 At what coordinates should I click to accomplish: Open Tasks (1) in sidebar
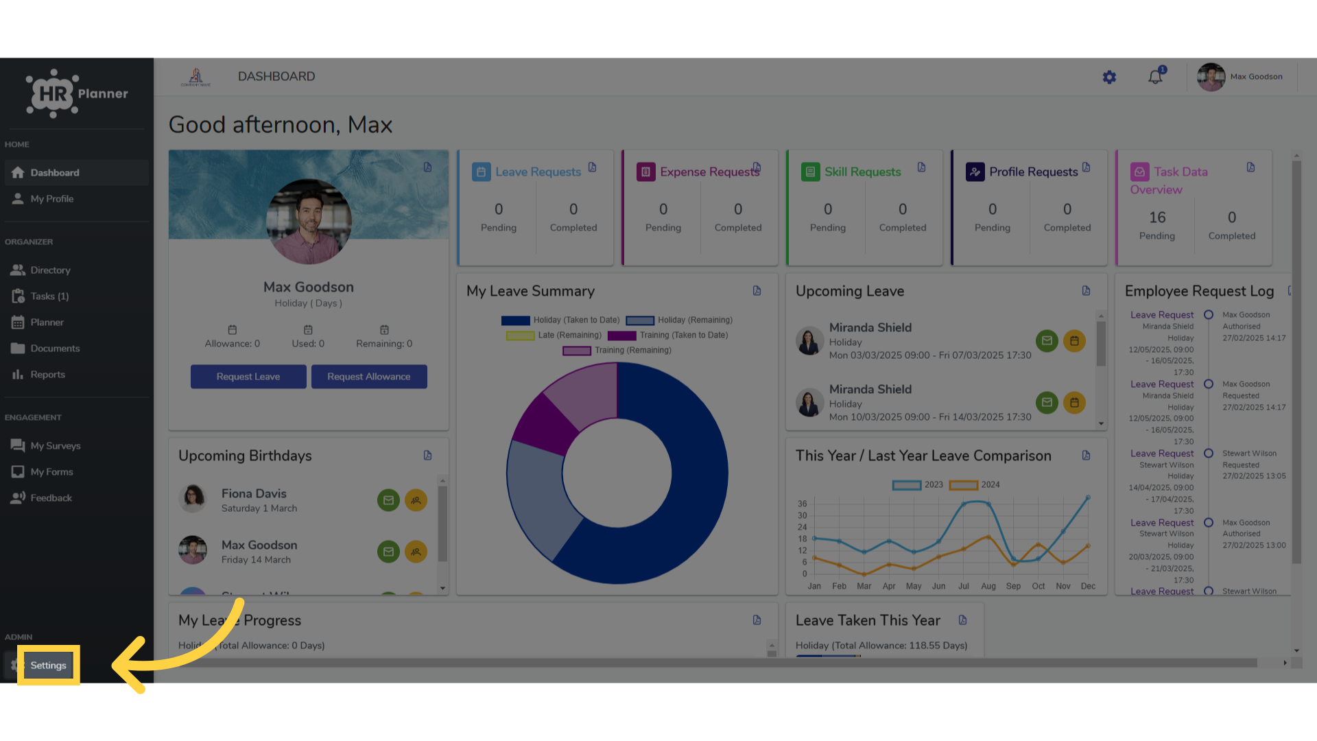(x=76, y=296)
